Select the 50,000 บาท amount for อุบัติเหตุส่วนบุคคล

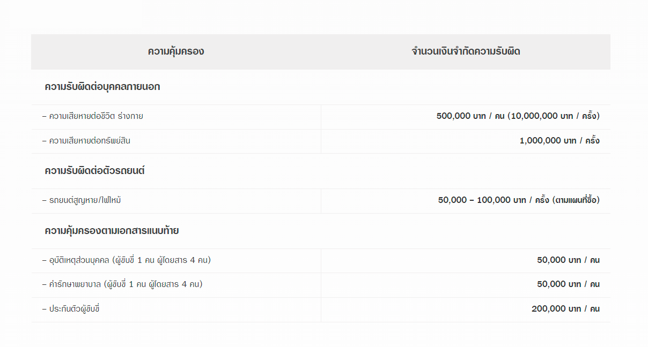click(x=559, y=260)
